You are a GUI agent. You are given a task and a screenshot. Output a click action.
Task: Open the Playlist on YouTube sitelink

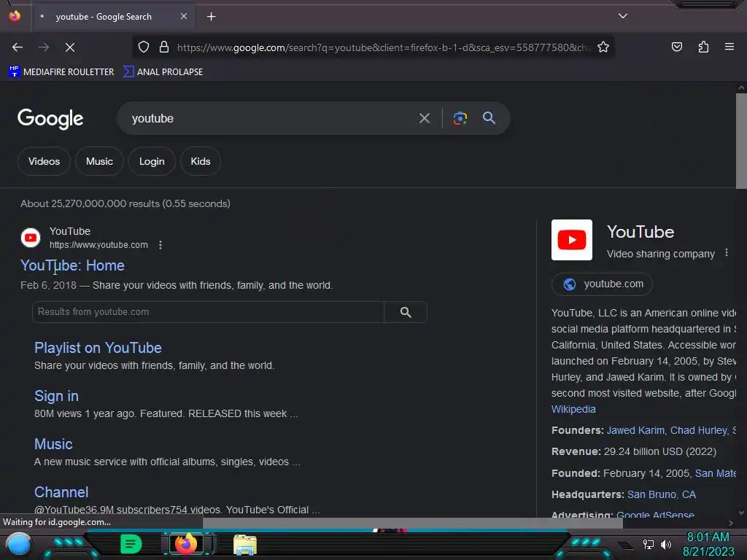click(98, 348)
